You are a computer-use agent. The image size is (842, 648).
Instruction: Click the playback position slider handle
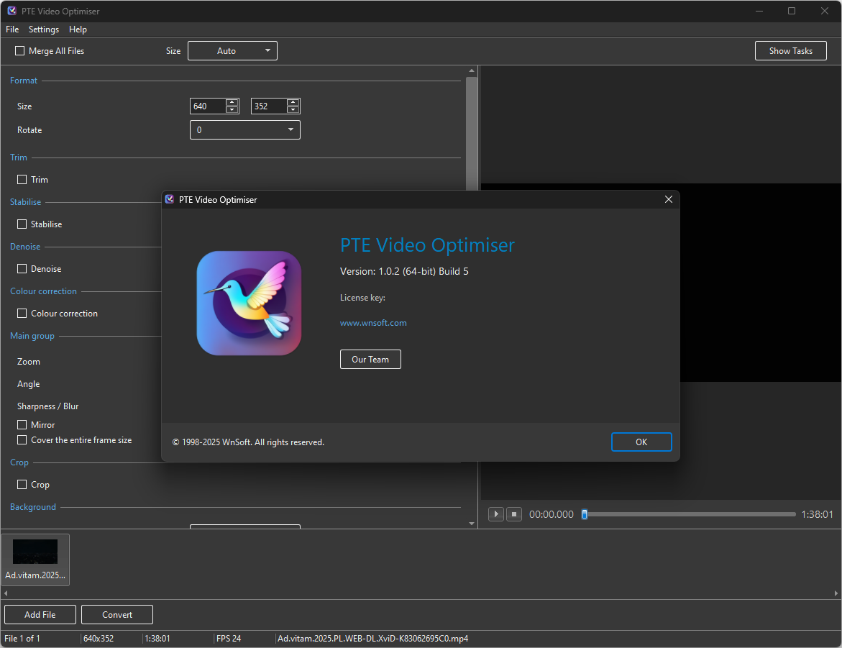click(585, 514)
